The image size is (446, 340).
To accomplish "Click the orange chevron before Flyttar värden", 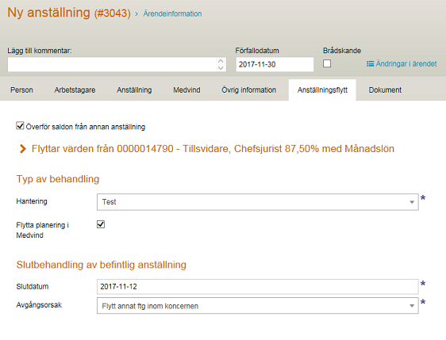I will [23, 148].
